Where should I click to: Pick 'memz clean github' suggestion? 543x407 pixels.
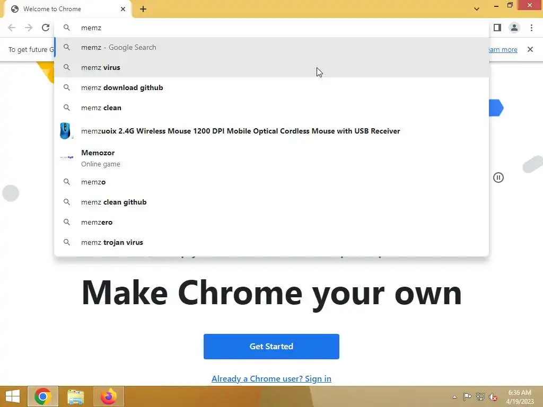272,202
